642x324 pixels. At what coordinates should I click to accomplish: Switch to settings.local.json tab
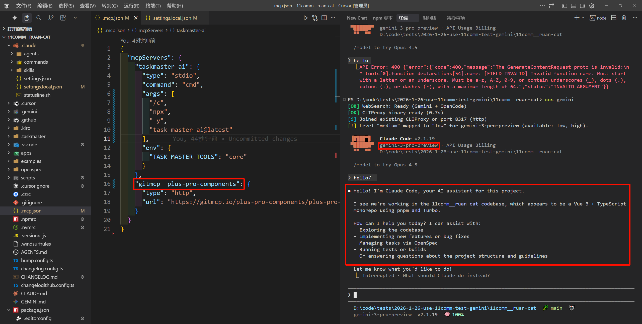pyautogui.click(x=172, y=18)
